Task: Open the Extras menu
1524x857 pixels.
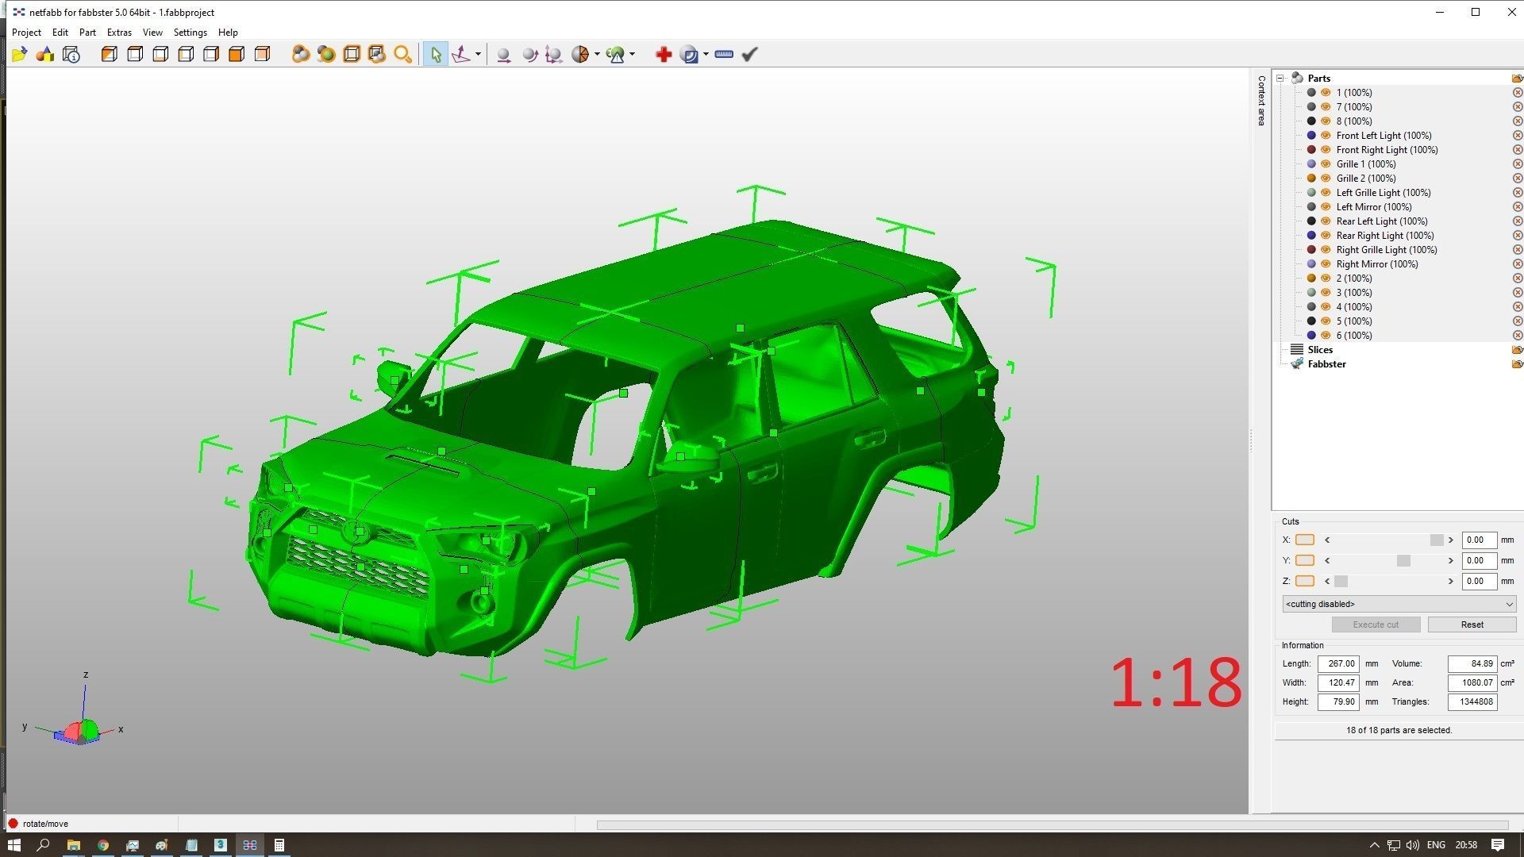Action: 119,33
